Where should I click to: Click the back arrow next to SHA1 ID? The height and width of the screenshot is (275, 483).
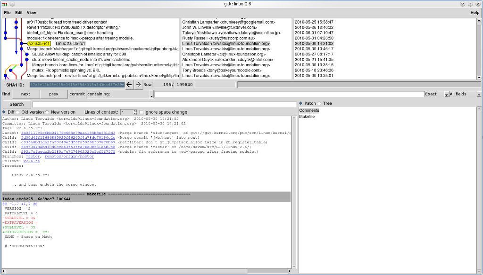pyautogui.click(x=129, y=85)
